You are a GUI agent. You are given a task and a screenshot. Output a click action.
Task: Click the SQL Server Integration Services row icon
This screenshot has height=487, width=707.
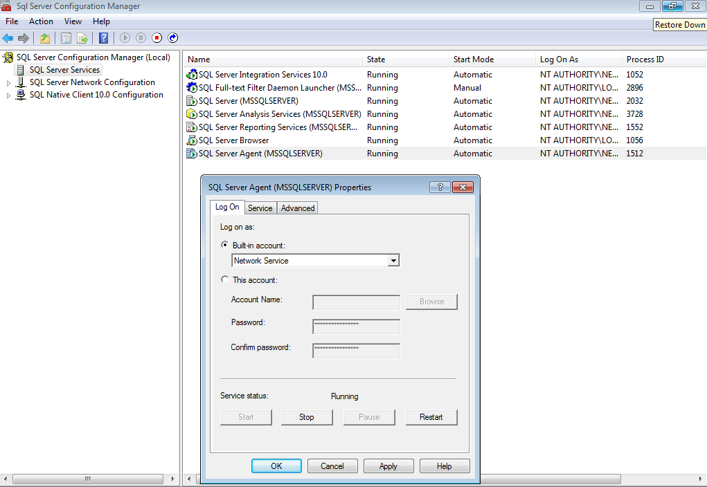coord(192,74)
